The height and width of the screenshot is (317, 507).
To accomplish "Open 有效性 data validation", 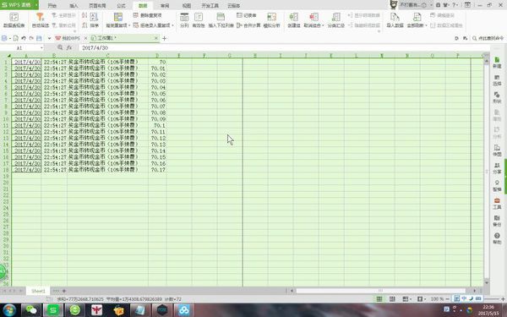I will point(199,20).
